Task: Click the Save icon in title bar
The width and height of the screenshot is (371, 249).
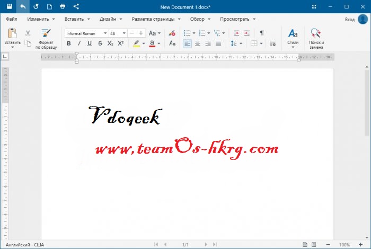Action: click(9, 7)
